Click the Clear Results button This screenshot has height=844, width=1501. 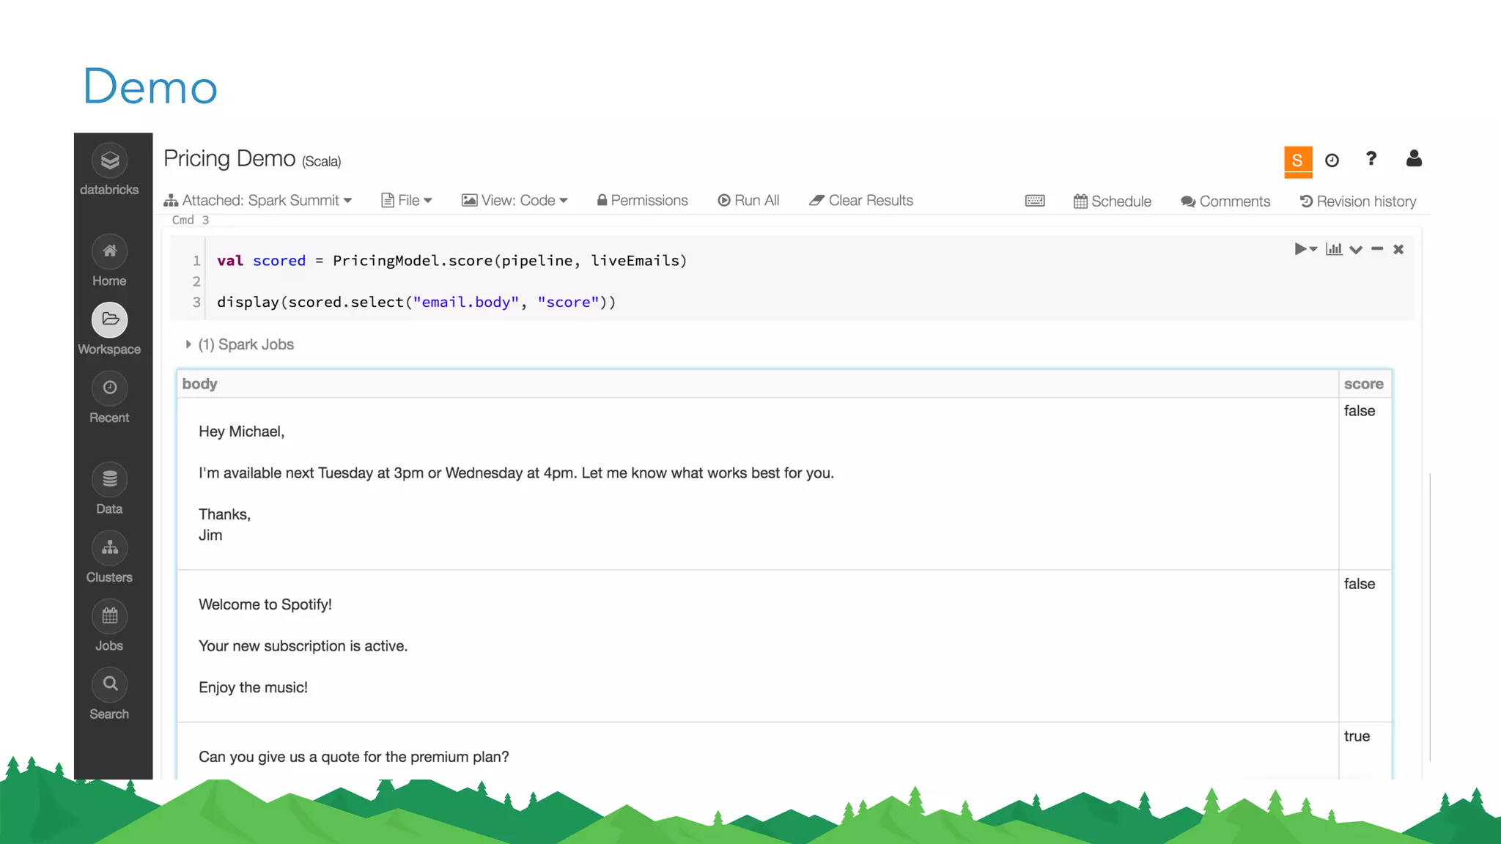861,201
